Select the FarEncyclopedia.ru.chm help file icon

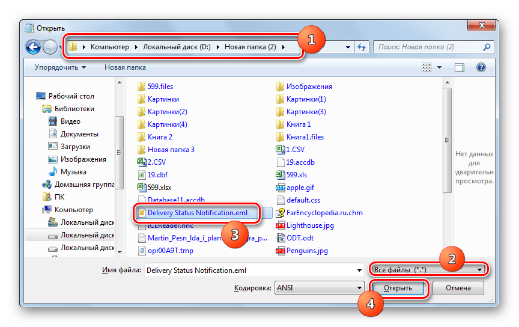tap(280, 213)
